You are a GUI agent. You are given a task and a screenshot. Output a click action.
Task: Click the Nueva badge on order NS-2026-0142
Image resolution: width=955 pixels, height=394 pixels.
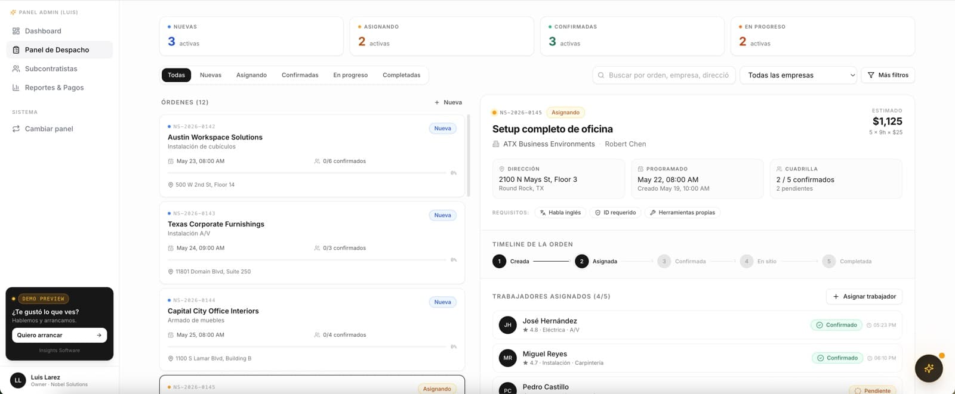(443, 128)
